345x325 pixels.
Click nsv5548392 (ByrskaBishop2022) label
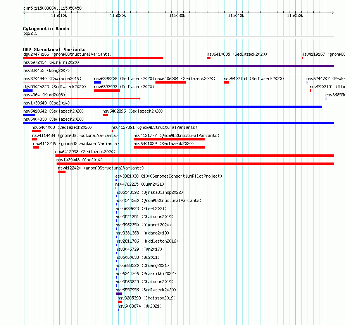(149, 192)
